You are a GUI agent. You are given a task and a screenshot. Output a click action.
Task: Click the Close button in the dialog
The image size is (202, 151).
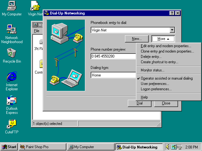point(166,103)
